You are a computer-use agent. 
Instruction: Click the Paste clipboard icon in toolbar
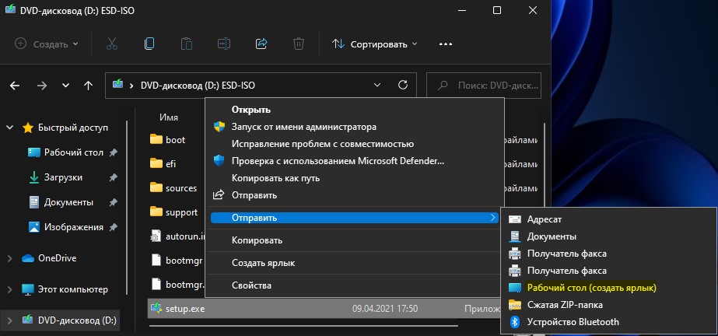[x=187, y=44]
